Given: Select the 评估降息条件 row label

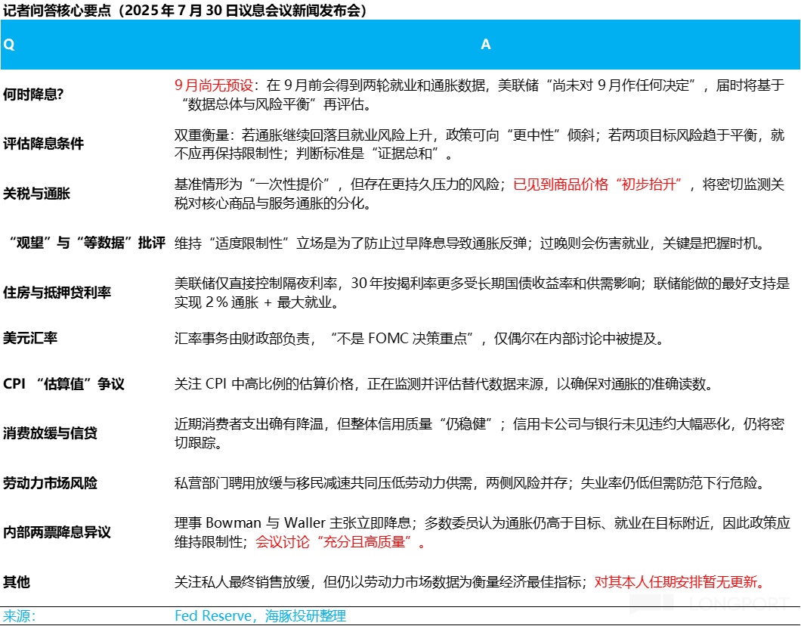Looking at the screenshot, I should [43, 144].
